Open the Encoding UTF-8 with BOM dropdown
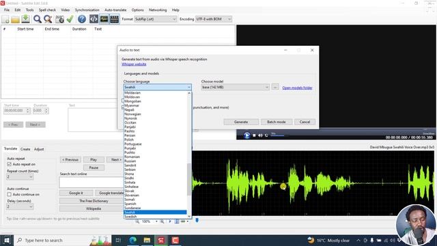This screenshot has height=246, width=437. click(x=214, y=19)
